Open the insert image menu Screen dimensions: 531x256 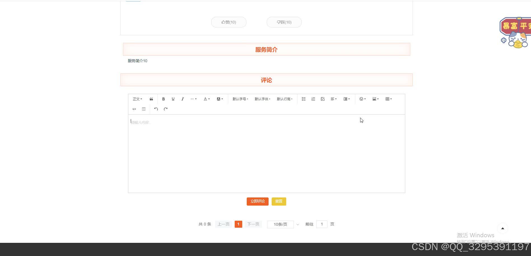click(376, 99)
